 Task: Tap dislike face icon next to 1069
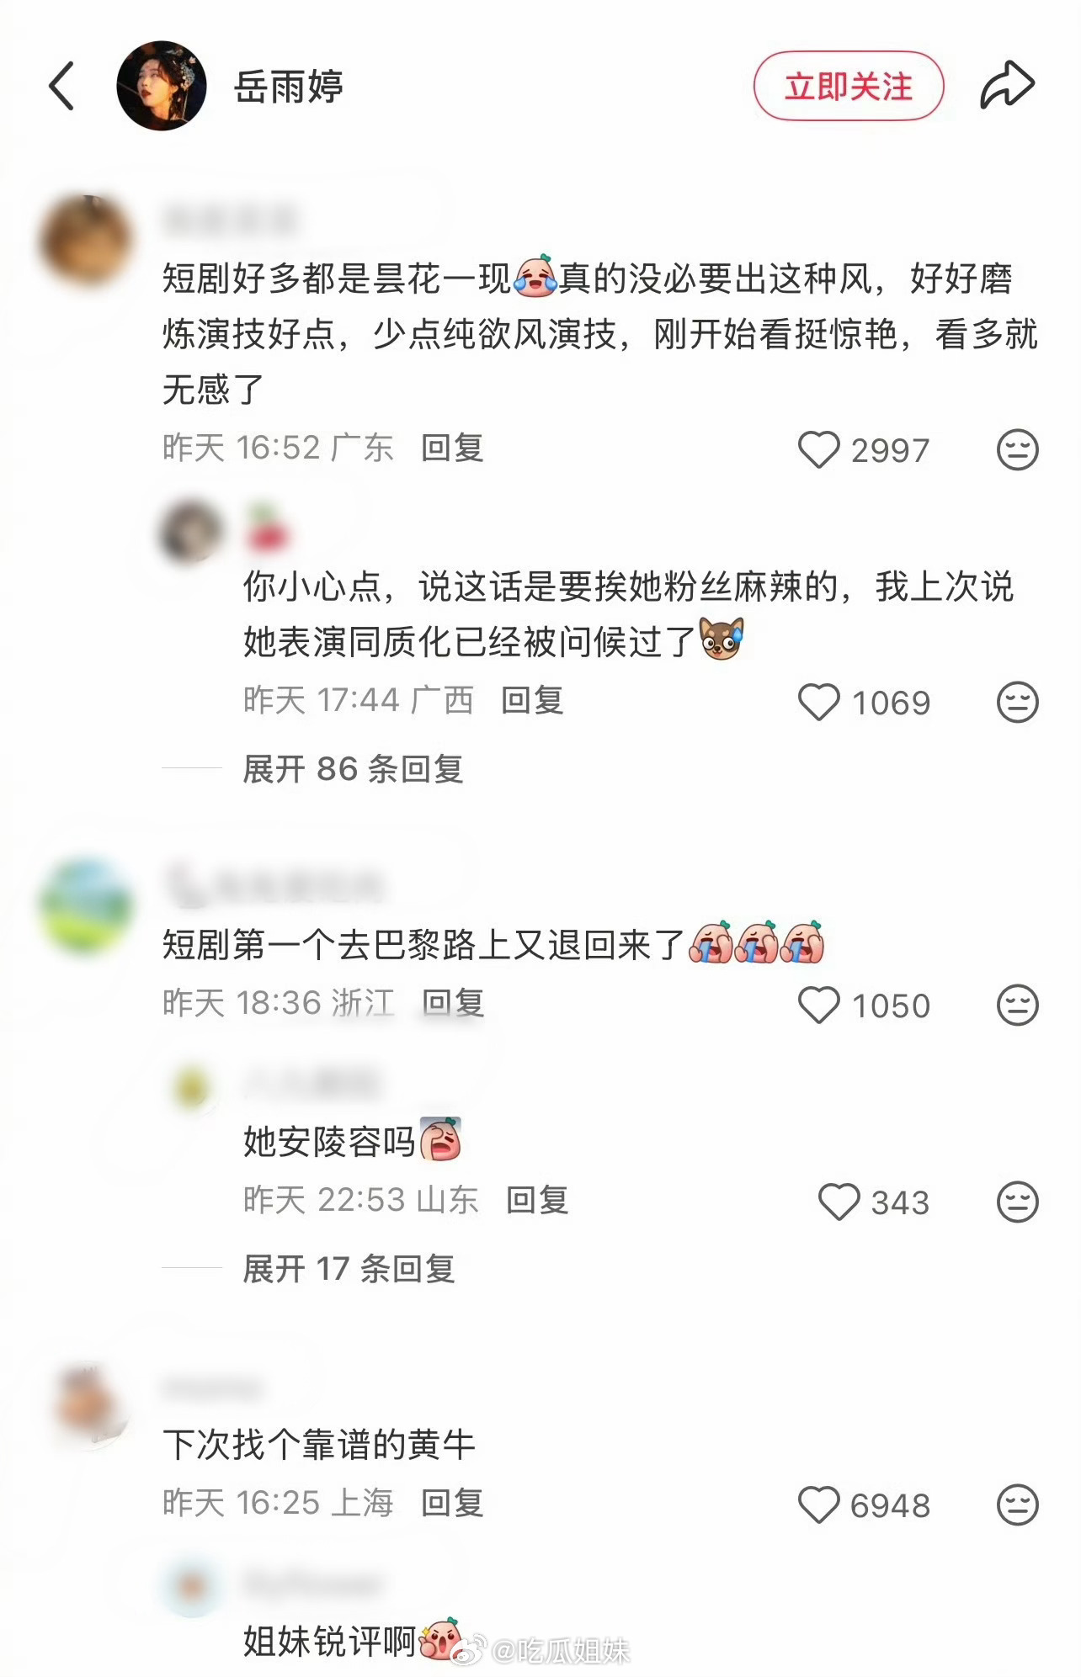(1017, 702)
